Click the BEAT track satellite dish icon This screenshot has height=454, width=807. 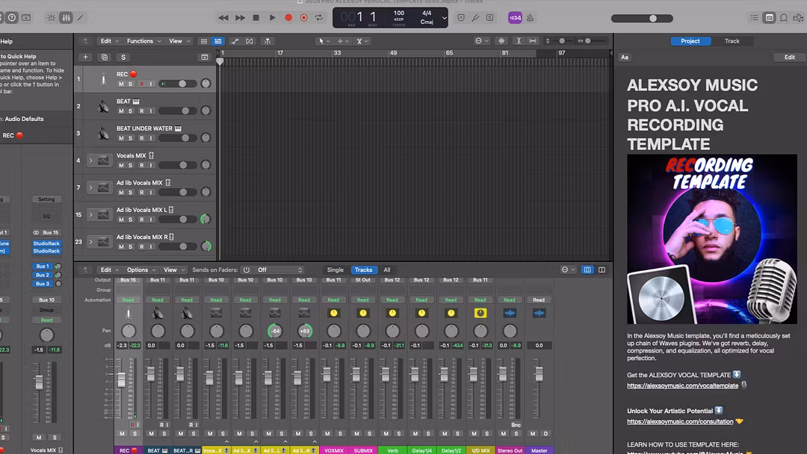click(x=103, y=107)
